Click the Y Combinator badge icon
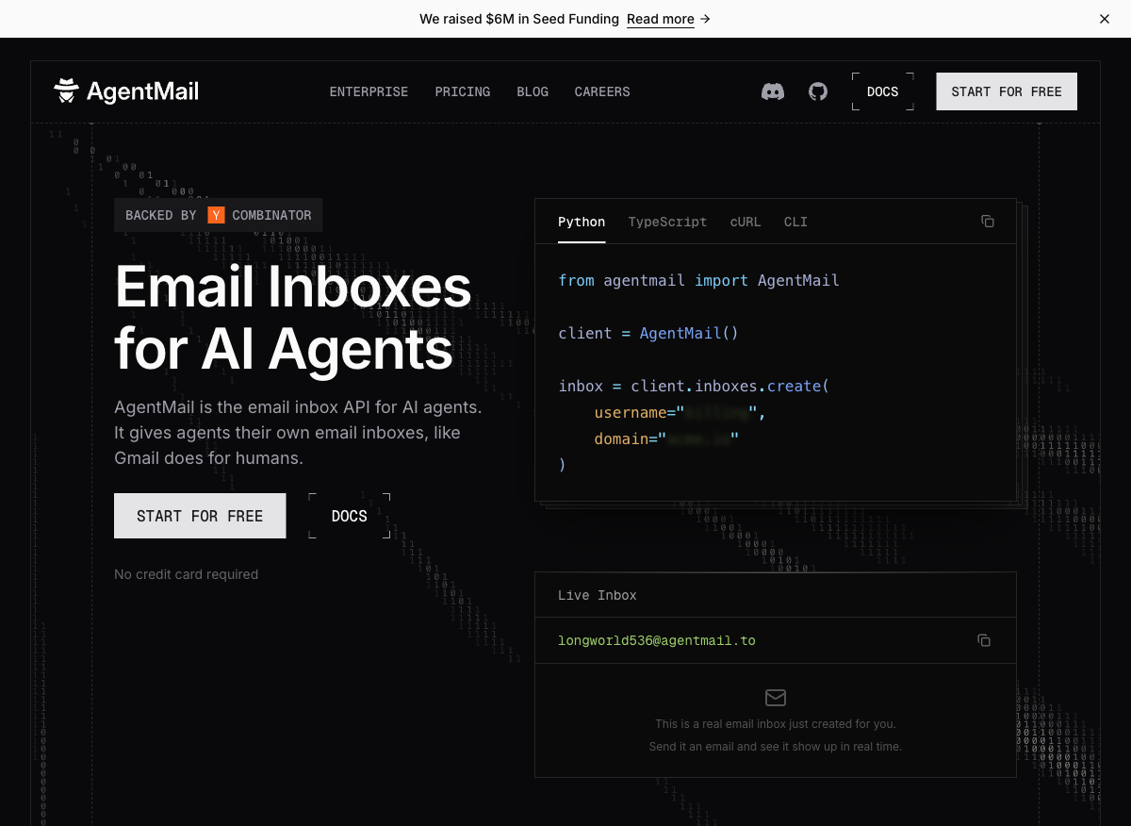This screenshot has width=1131, height=826. coord(216,215)
